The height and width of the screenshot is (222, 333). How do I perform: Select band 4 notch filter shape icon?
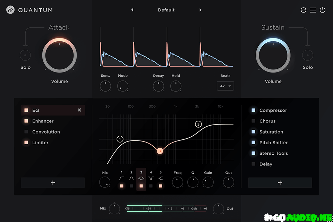(151, 178)
